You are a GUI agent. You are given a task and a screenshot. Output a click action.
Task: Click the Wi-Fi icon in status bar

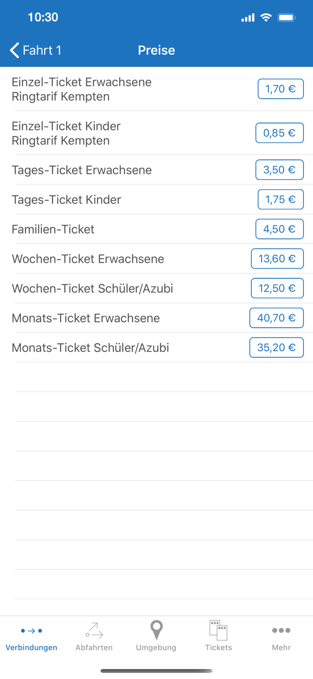(x=266, y=17)
